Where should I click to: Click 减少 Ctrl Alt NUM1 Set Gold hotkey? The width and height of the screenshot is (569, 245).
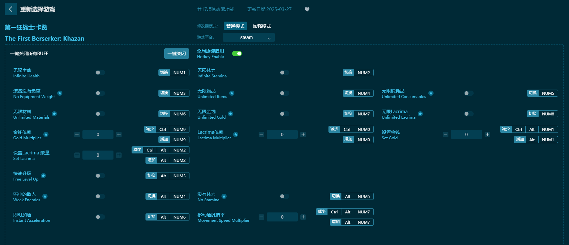[529, 129]
